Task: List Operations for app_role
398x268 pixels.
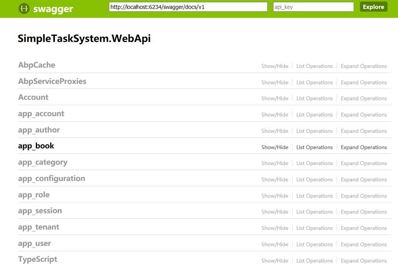Action: click(x=314, y=196)
